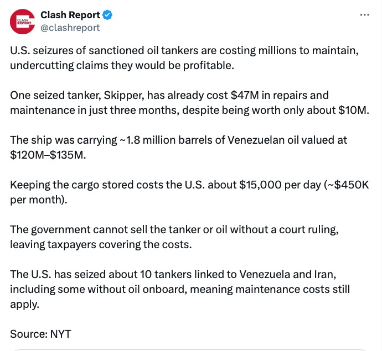Click the '$120M–$135M' oil value text
Image resolution: width=382 pixels, height=351 pixels.
[x=48, y=154]
